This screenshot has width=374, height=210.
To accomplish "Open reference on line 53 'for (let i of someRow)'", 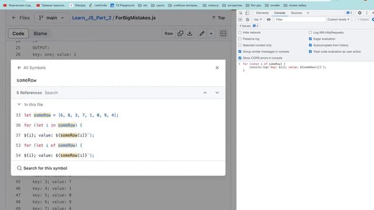I will coord(118,145).
